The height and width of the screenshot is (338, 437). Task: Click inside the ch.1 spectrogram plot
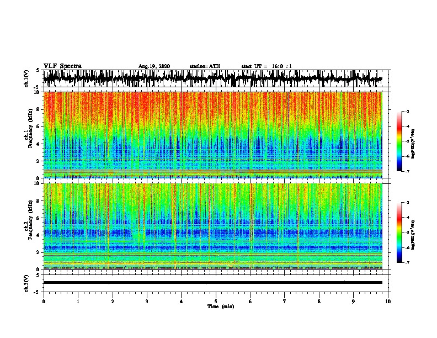point(213,135)
